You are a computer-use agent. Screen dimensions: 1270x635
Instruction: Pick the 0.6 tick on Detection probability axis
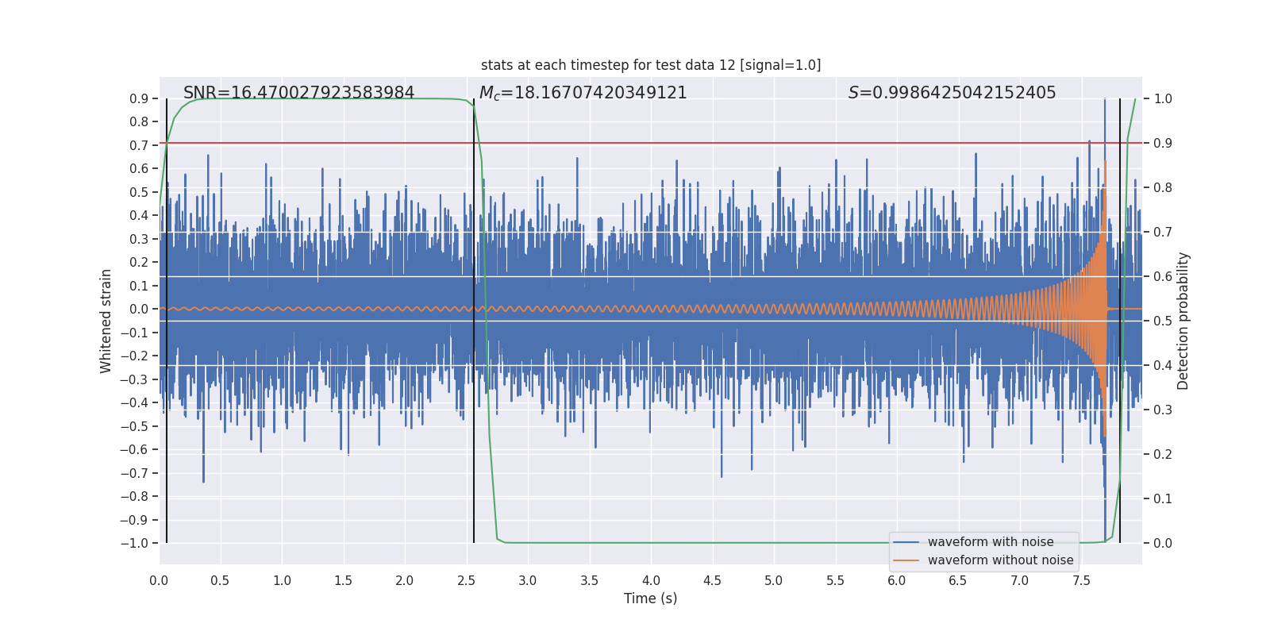(x=1163, y=276)
